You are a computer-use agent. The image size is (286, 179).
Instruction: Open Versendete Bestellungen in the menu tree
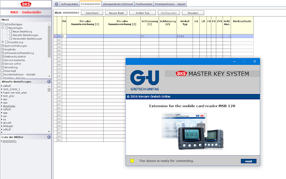click(x=27, y=38)
